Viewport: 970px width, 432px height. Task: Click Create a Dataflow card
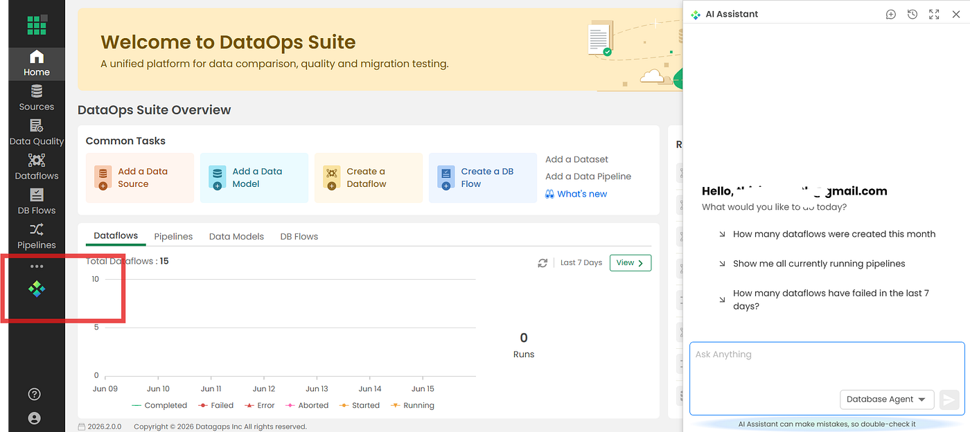click(369, 178)
